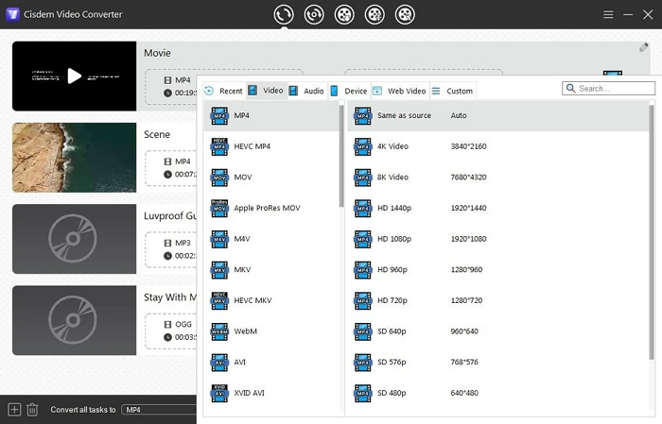Viewport: 662px width, 424px height.
Task: Click the format list scrollbar
Action: click(x=341, y=156)
